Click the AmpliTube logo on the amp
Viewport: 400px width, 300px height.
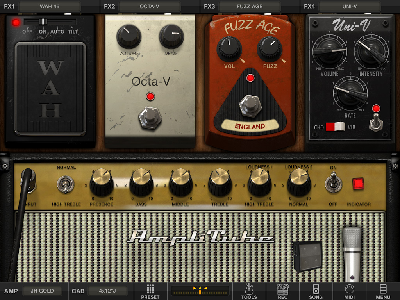coord(200,238)
